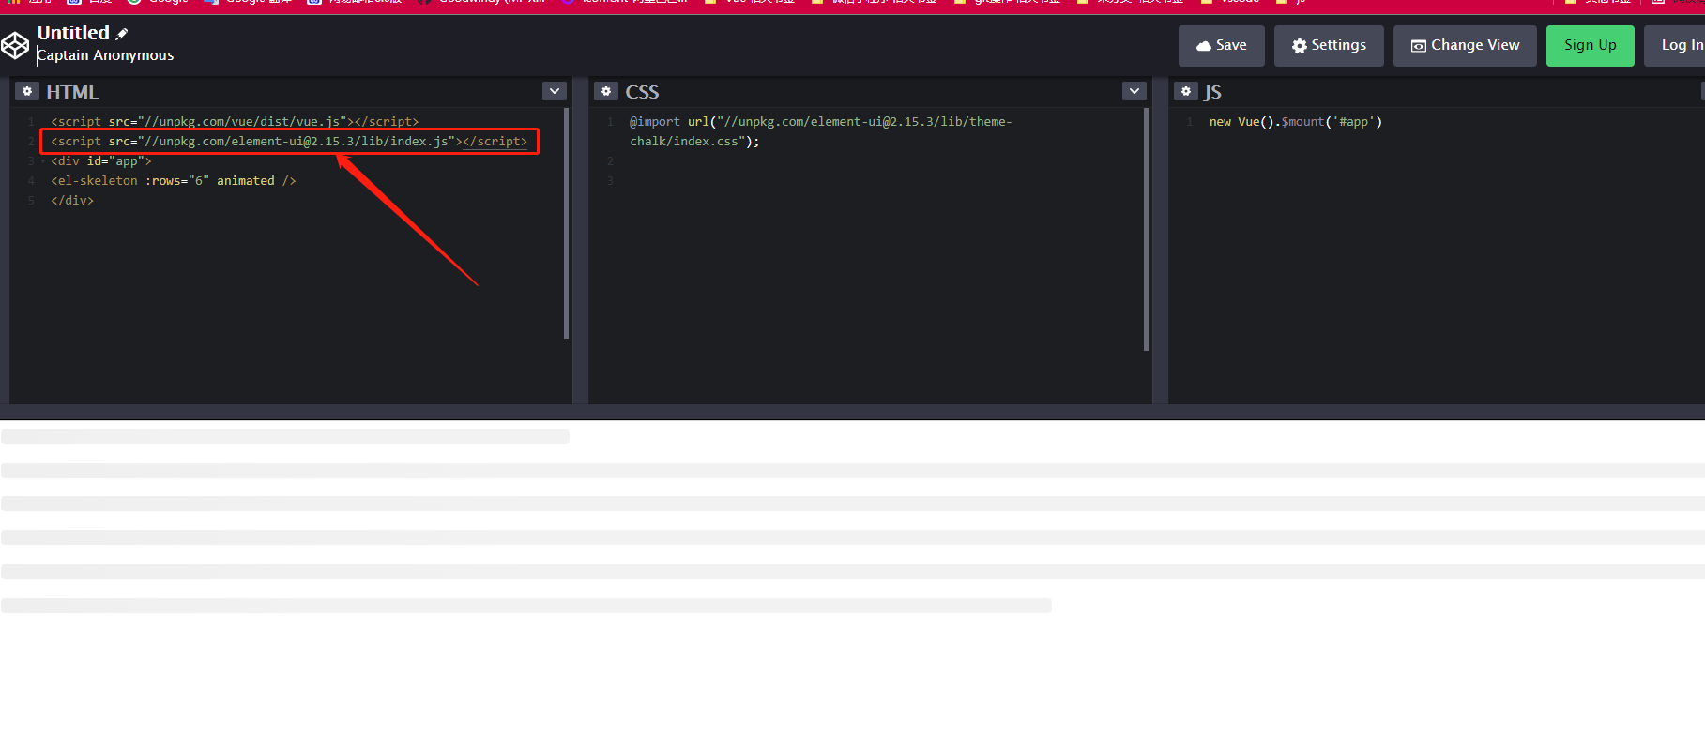Screen dimensions: 1705x730
Task: Click the closing </div> line
Action: [x=72, y=201]
